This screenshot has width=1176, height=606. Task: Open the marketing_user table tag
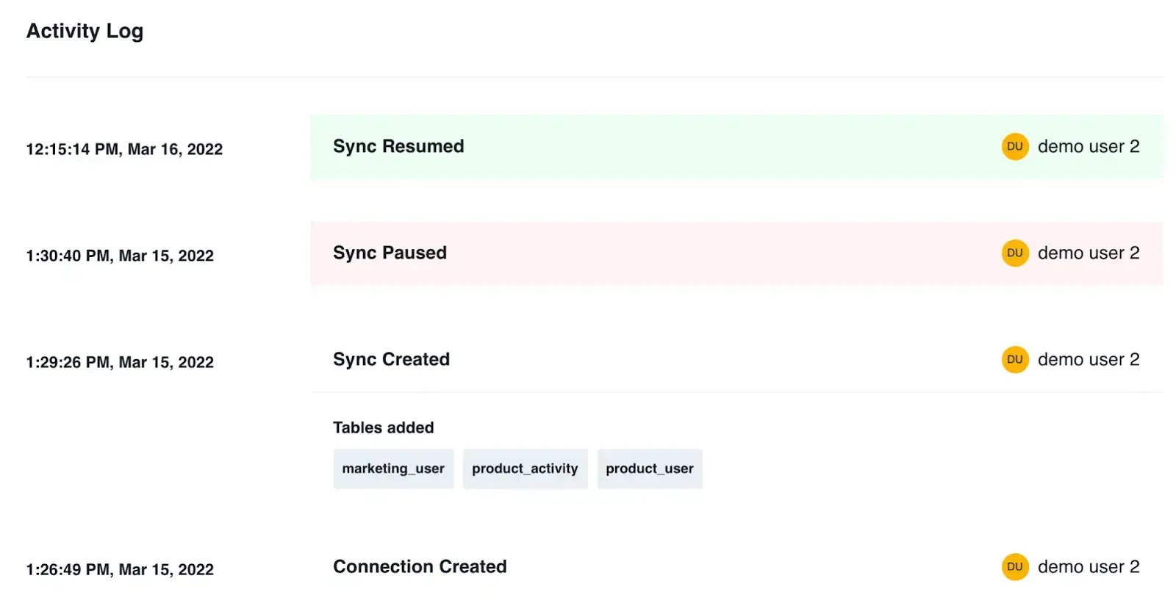(393, 469)
